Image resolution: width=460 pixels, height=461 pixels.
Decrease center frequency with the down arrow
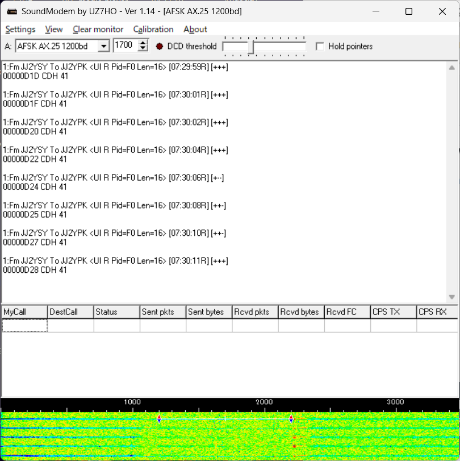[143, 48]
